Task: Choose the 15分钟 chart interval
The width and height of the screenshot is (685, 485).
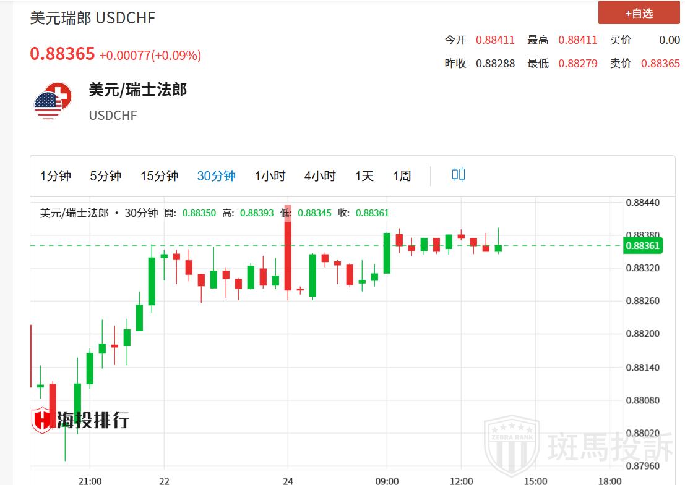Action: pyautogui.click(x=159, y=176)
